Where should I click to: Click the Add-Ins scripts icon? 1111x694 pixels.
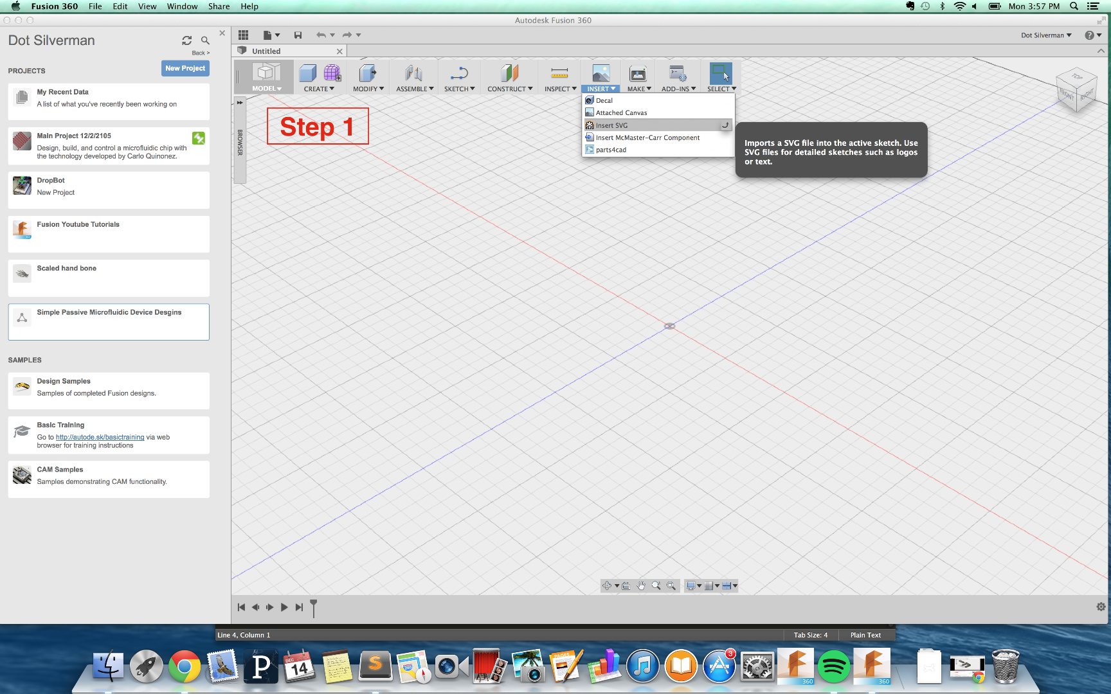click(678, 73)
